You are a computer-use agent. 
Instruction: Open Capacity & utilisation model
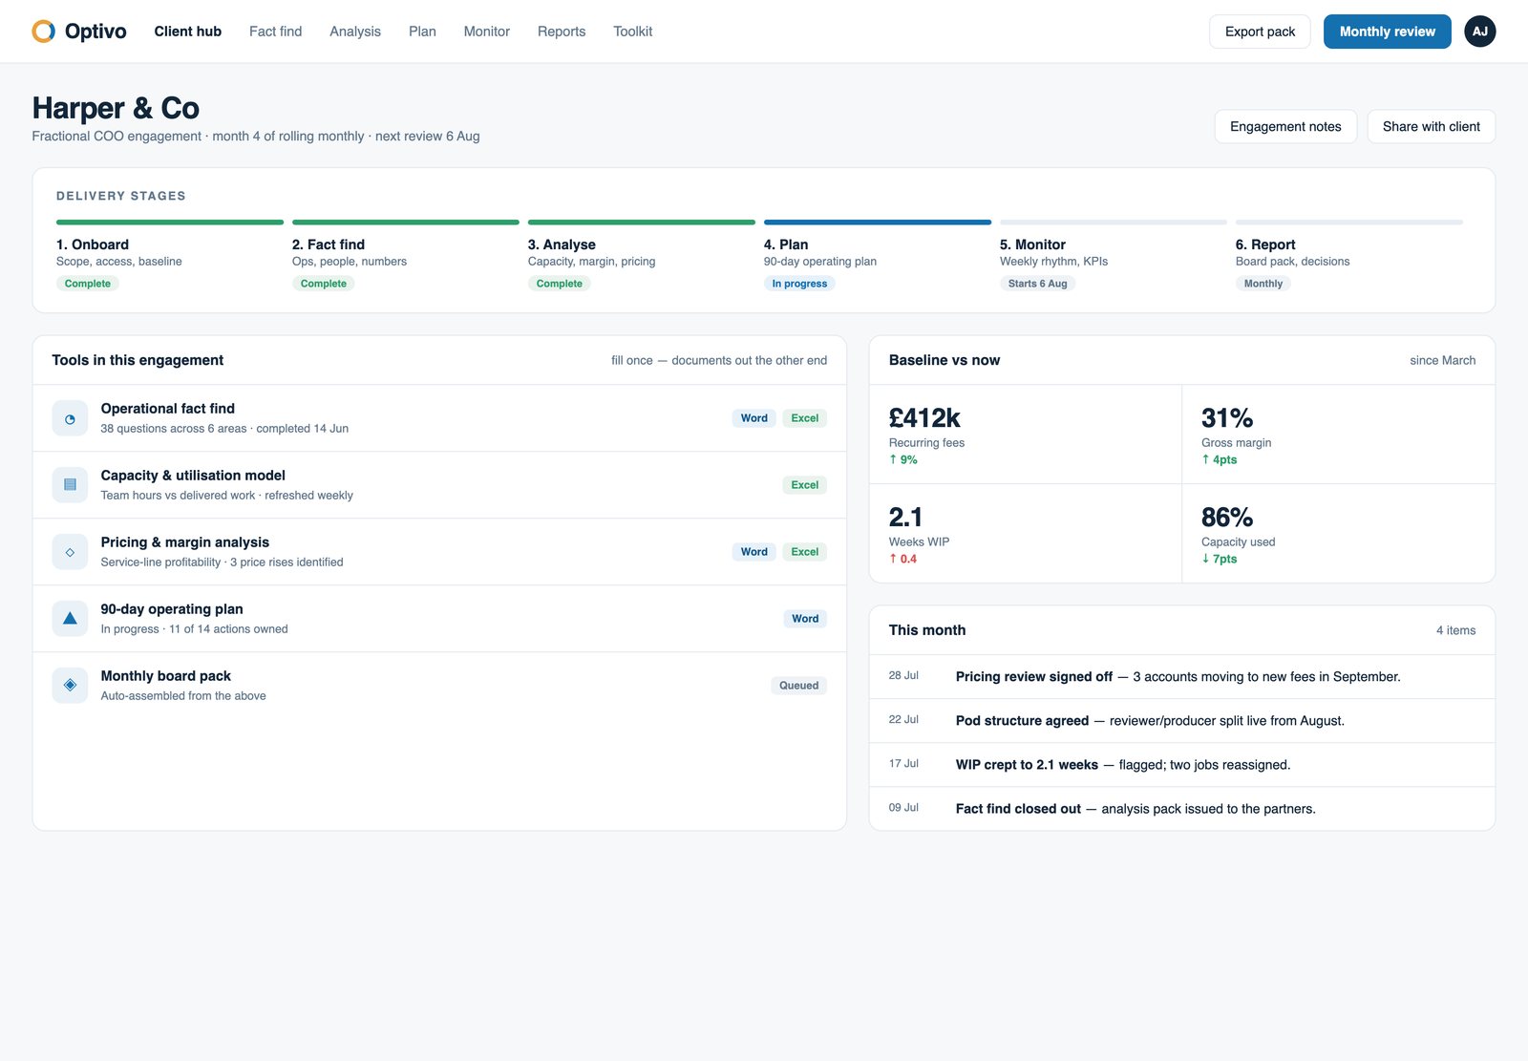[x=439, y=485]
